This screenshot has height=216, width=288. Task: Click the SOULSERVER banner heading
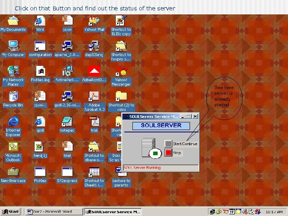point(161,126)
